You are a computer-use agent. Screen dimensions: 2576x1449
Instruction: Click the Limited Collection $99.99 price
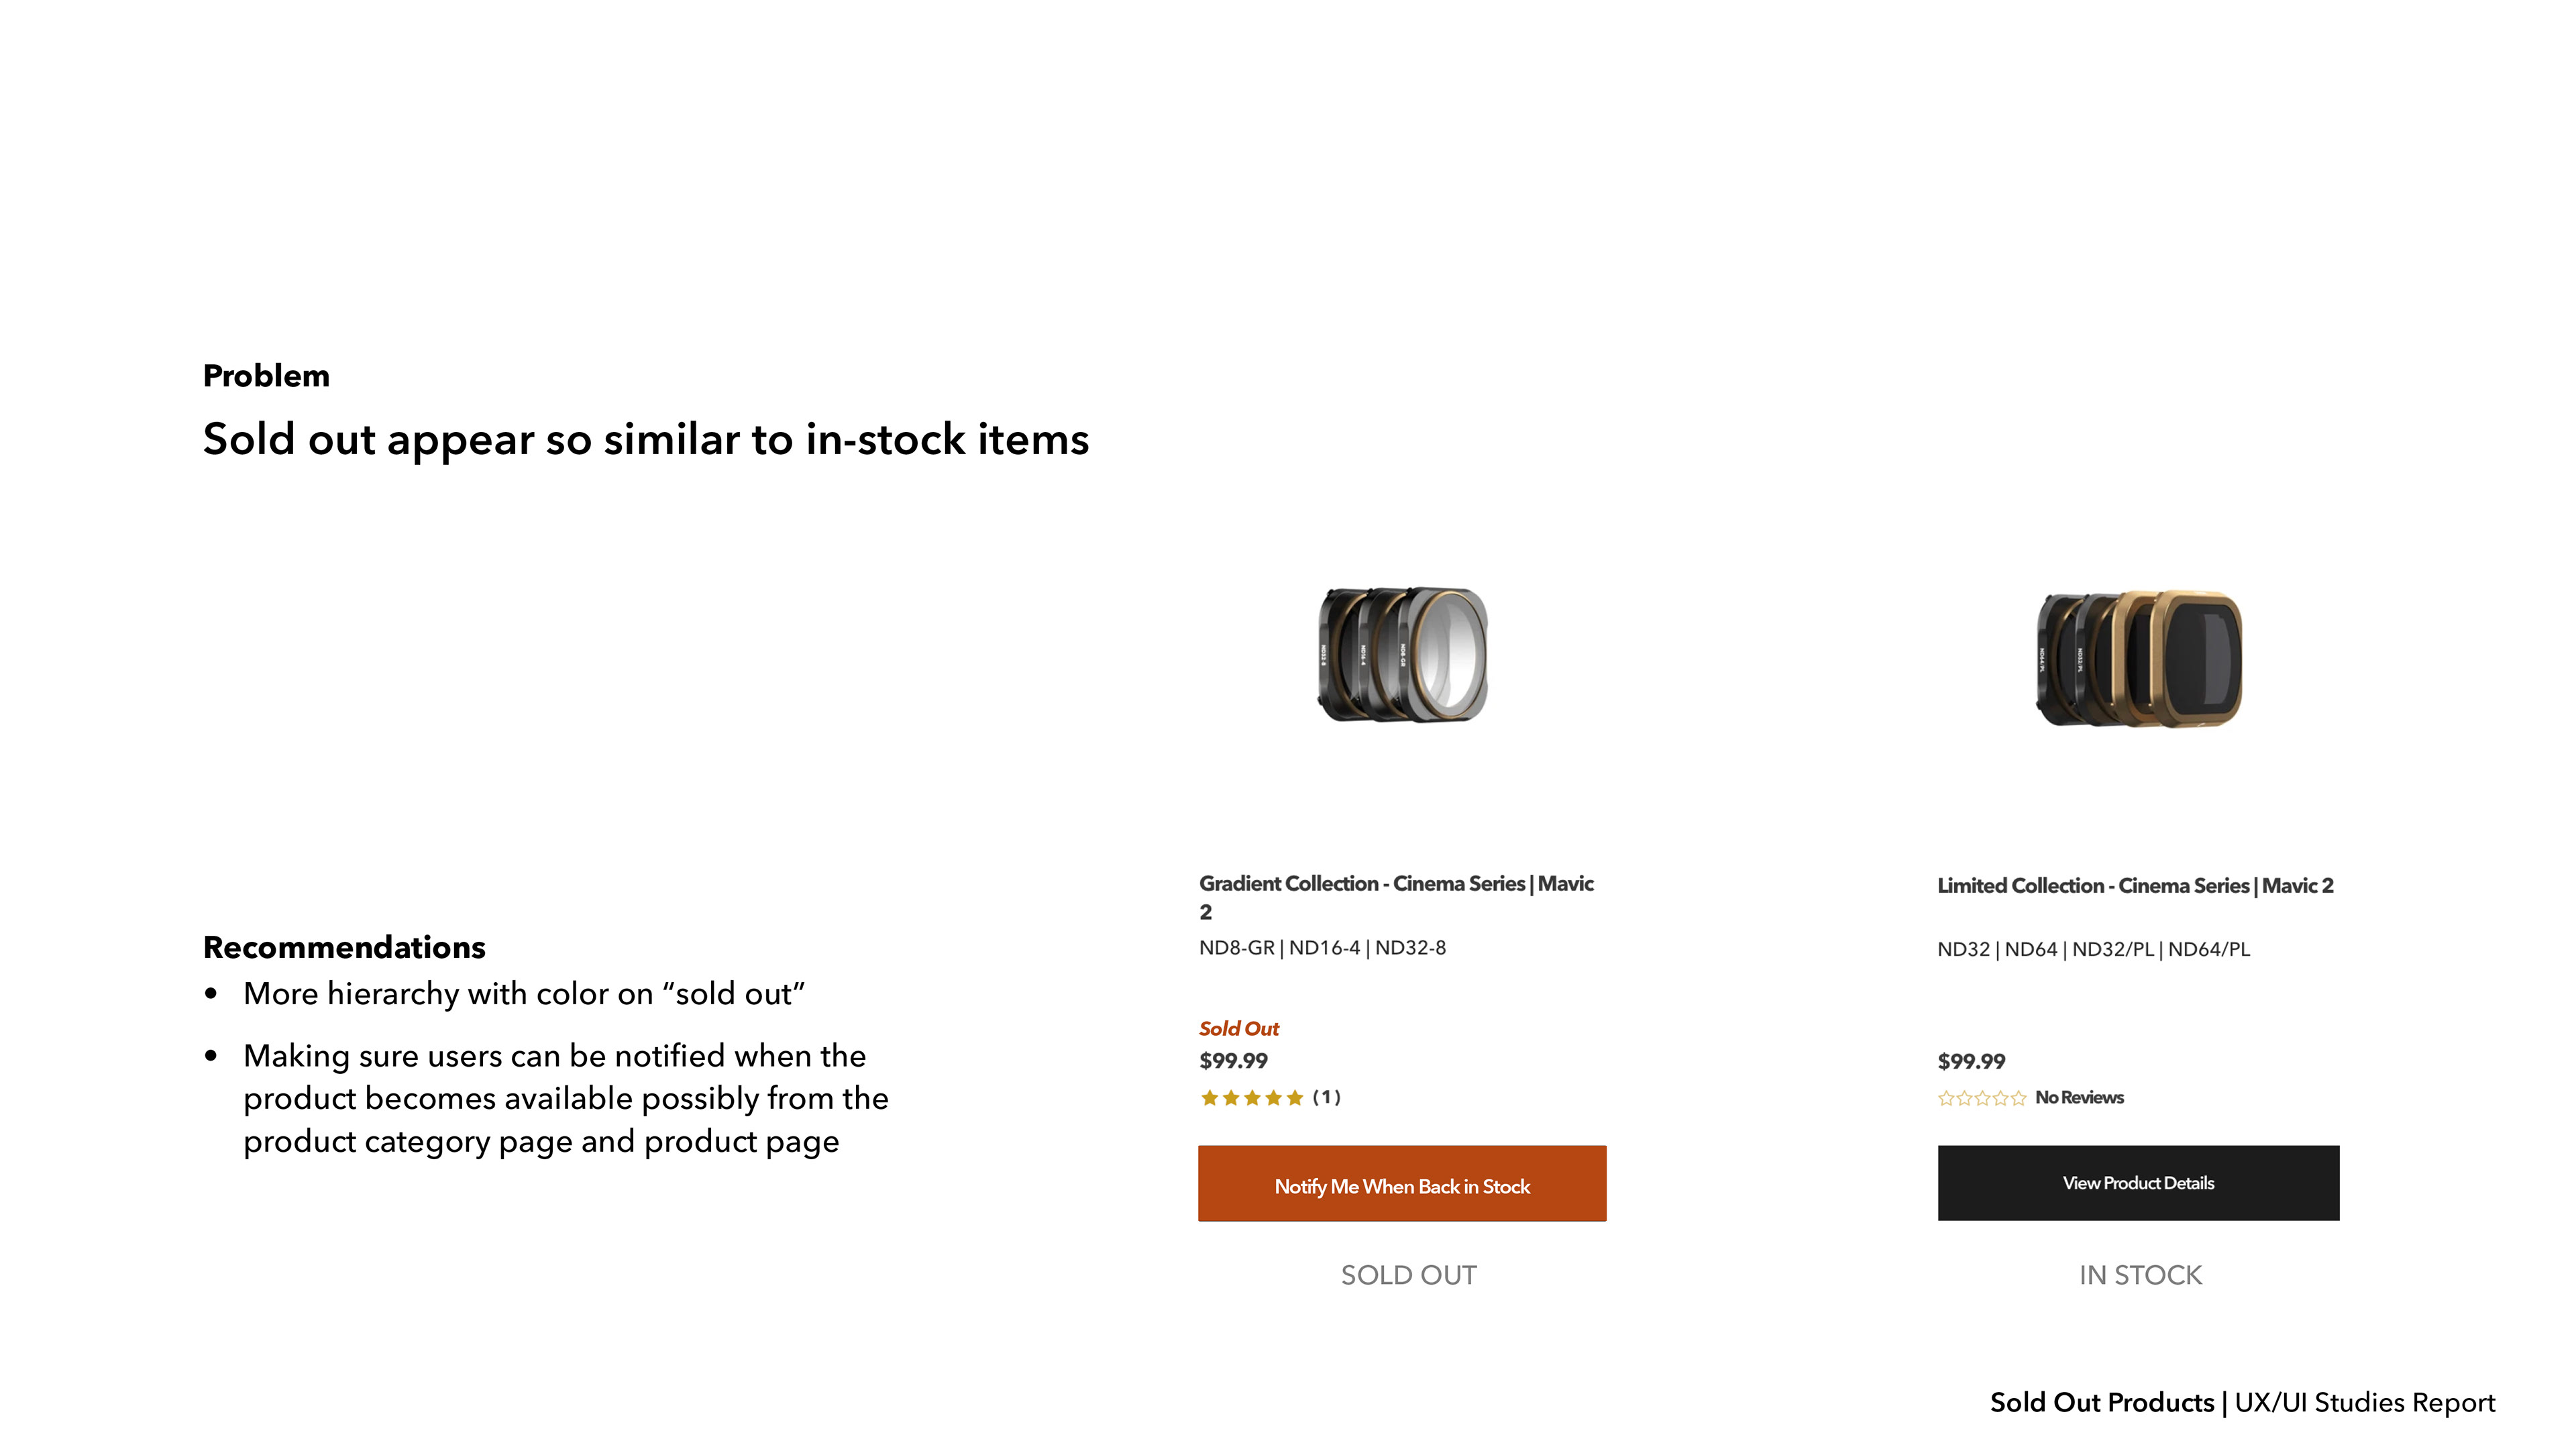click(1971, 1061)
